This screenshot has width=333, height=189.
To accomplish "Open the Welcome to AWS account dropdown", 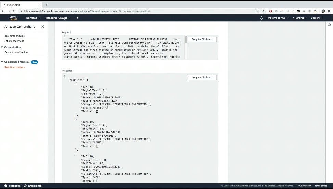I will 278,18.
